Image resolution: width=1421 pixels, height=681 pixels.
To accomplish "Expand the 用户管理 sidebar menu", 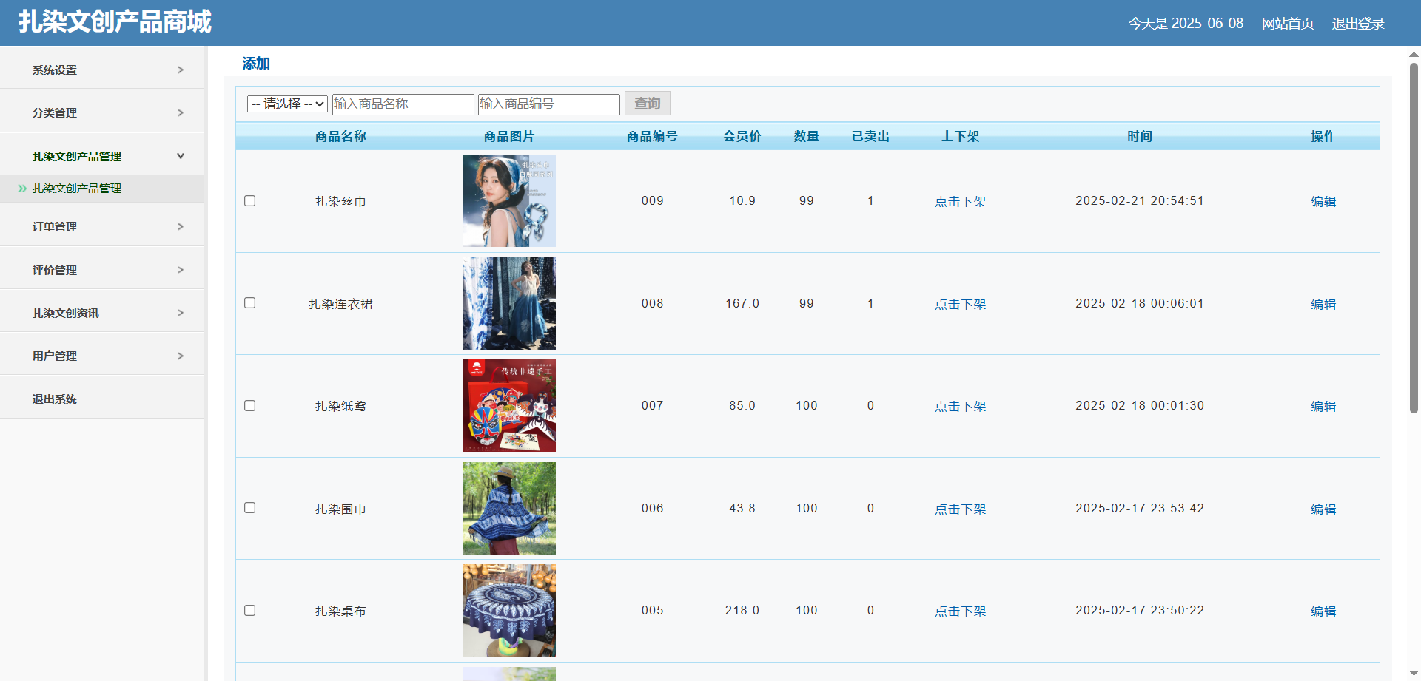I will (102, 356).
